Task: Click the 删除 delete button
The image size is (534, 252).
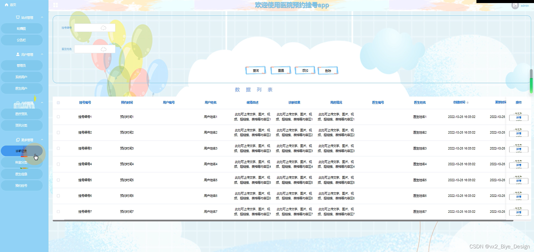Action: [328, 70]
